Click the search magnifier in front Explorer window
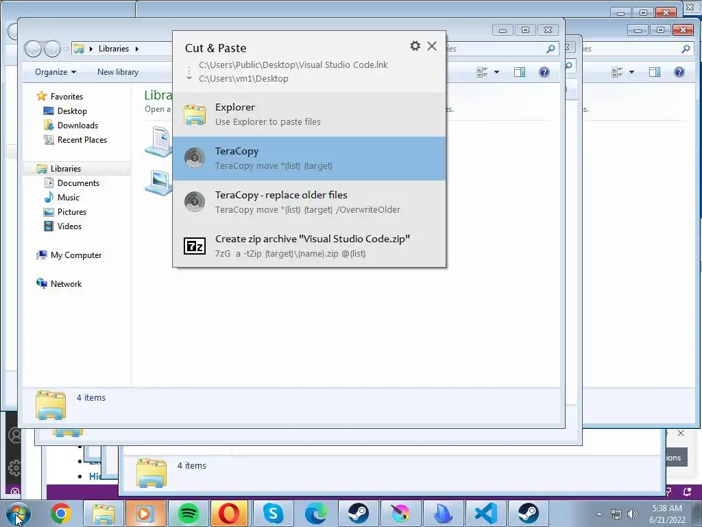This screenshot has width=702, height=527. [550, 49]
